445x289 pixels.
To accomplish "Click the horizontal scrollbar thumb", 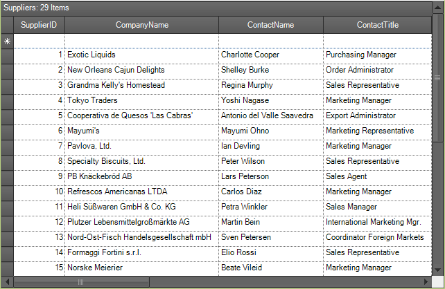I will [x=81, y=282].
